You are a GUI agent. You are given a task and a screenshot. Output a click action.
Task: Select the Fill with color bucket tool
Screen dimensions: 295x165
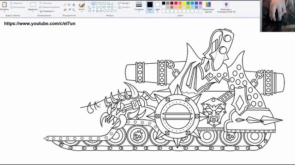(x=69, y=5)
